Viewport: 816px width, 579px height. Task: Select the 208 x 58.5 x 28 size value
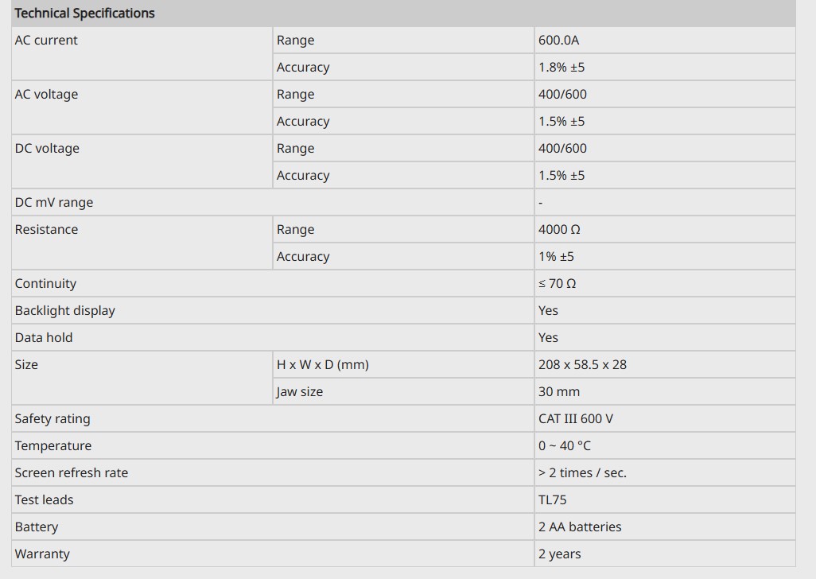pyautogui.click(x=582, y=365)
